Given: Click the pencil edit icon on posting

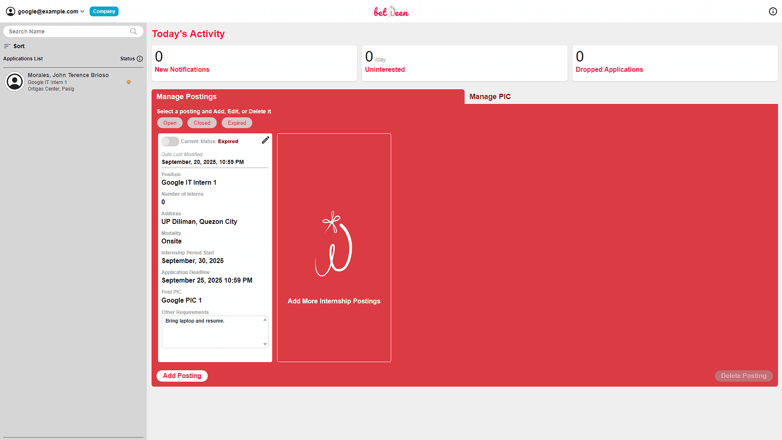Looking at the screenshot, I should pos(265,140).
